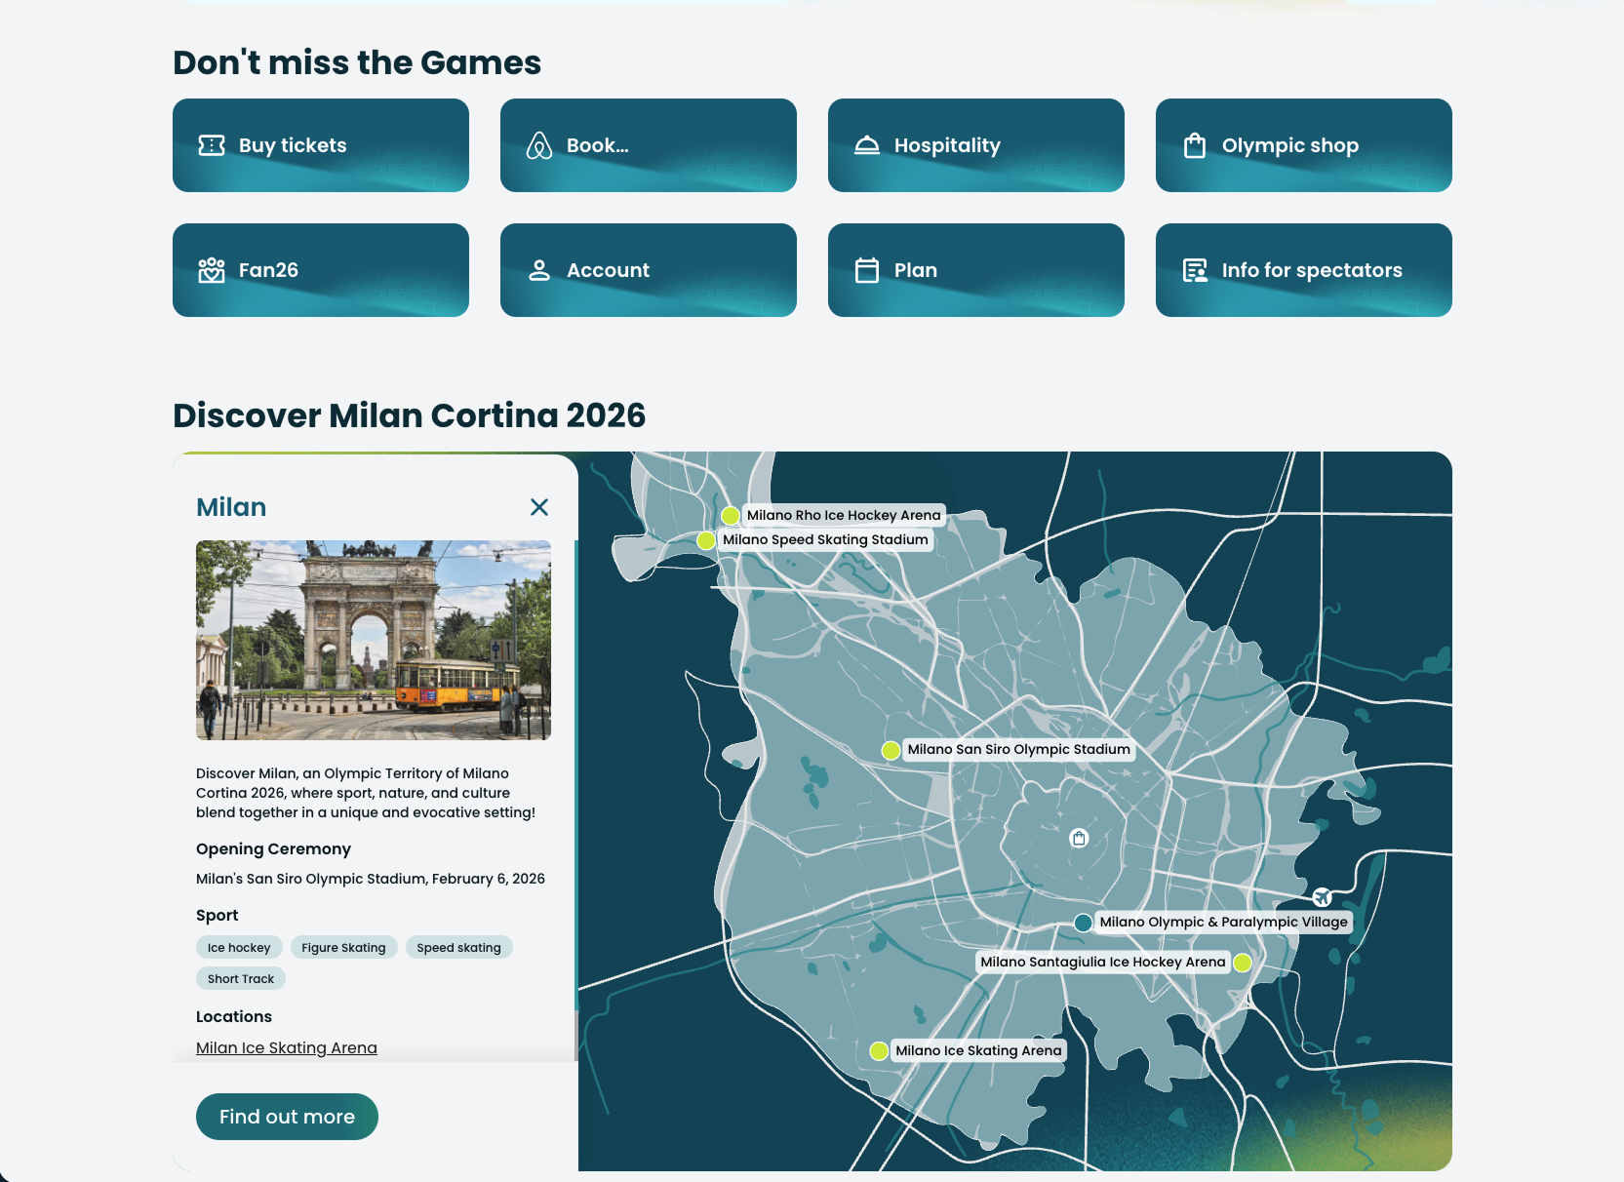This screenshot has height=1182, width=1624.
Task: Click the airport plane marker on the map
Action: pos(1322,897)
